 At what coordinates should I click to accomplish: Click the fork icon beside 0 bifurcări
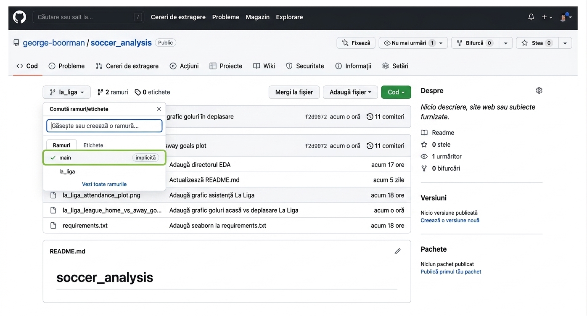424,169
